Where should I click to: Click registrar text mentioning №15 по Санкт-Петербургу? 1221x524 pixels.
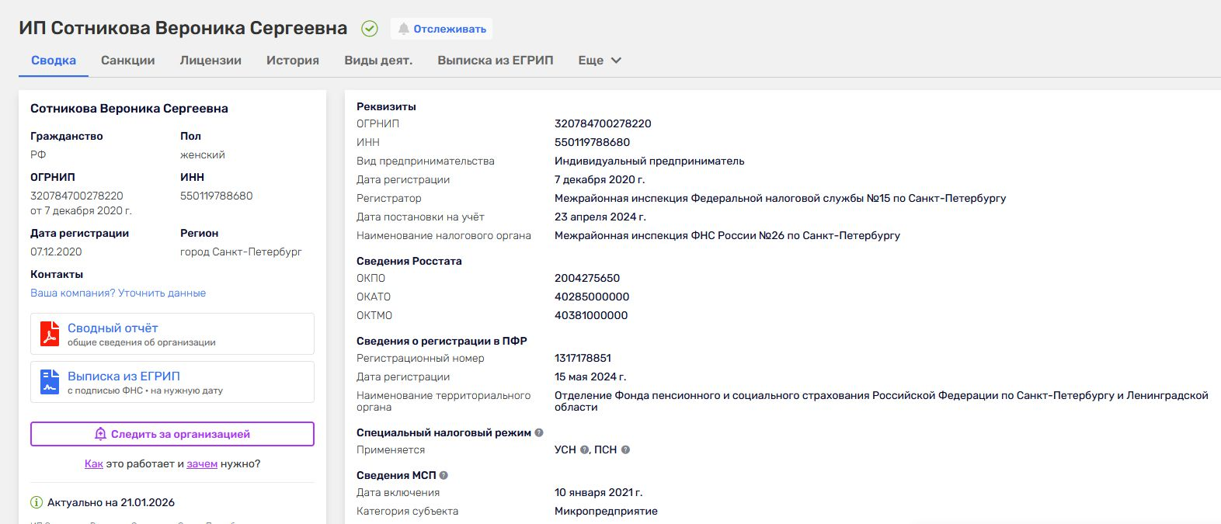(x=780, y=198)
